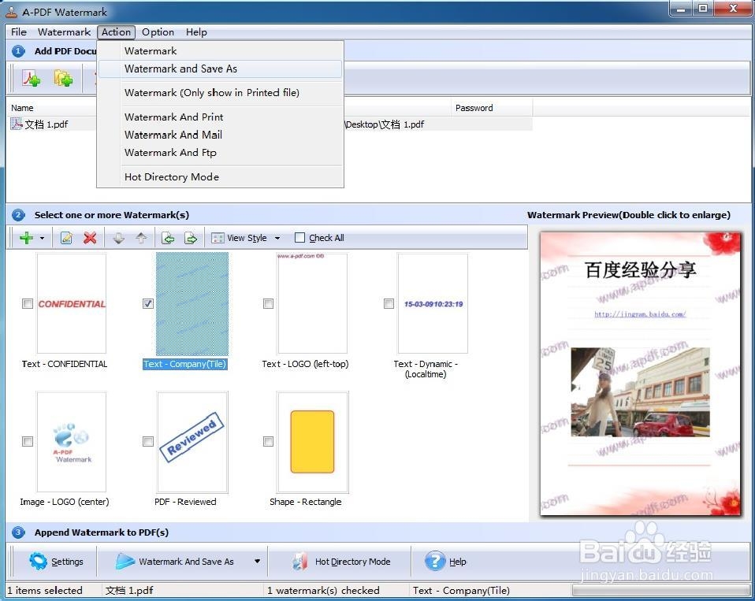
Task: Open the Option menu
Action: tap(158, 32)
